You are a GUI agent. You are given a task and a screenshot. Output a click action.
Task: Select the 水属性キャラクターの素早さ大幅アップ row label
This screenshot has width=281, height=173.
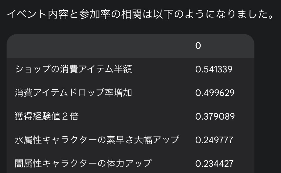click(97, 140)
